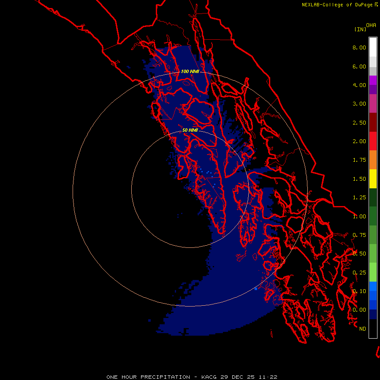Viewport: 380px width, 380px height.
Task: Click the orange legend swatch
Action: (373, 160)
